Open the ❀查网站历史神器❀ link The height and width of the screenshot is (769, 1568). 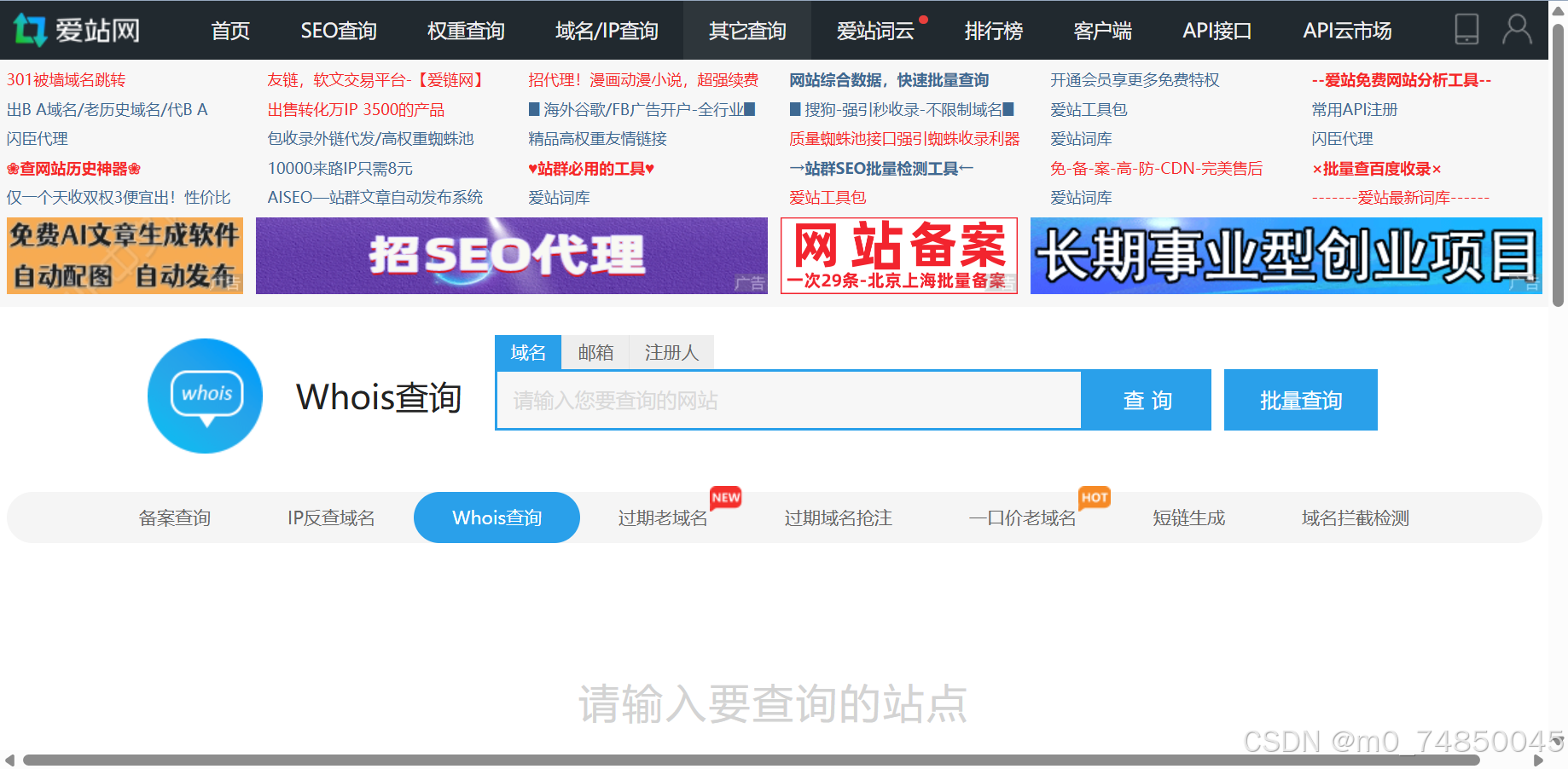point(73,169)
